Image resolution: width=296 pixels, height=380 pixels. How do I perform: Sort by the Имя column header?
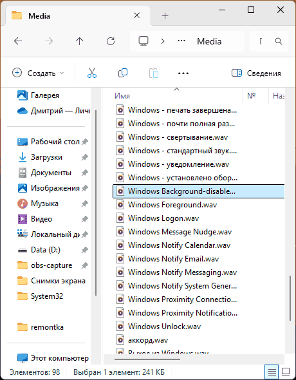[122, 96]
